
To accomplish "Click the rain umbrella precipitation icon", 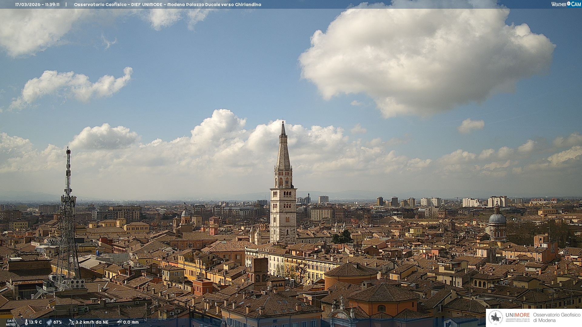I will pyautogui.click(x=119, y=322).
